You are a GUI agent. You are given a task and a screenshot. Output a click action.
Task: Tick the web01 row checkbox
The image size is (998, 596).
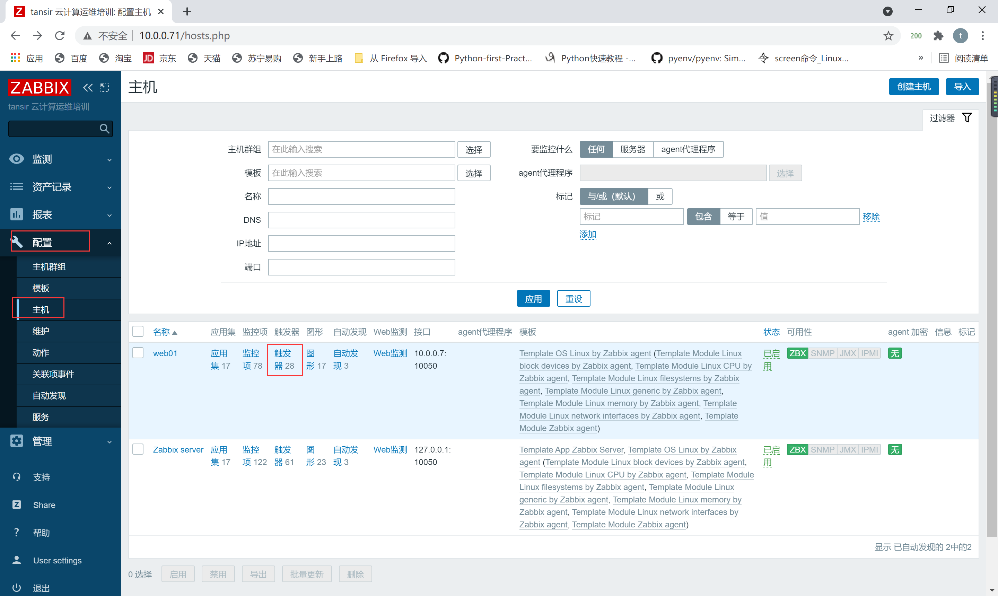138,353
